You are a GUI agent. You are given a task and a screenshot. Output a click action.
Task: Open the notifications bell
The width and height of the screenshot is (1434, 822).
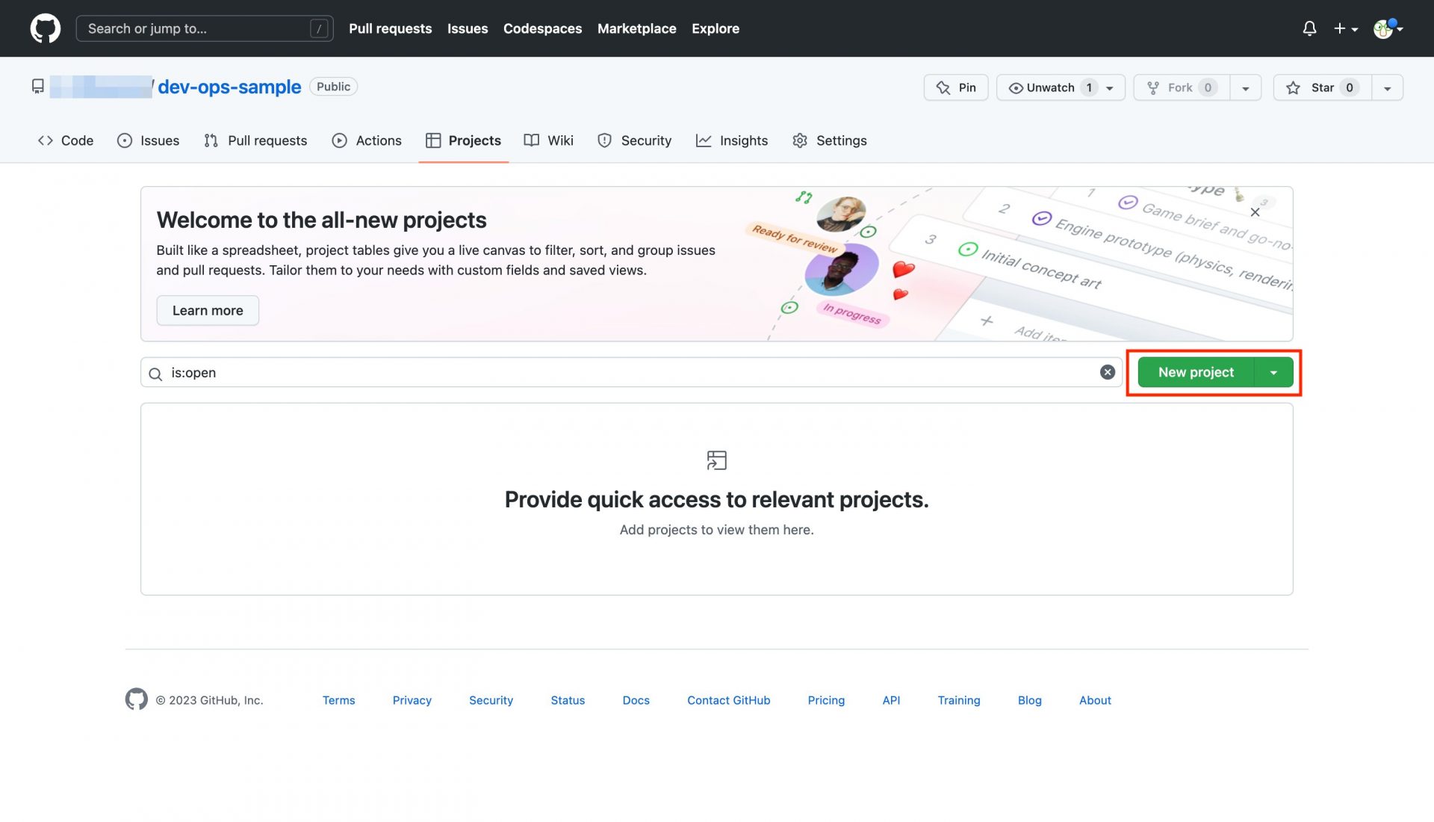coord(1309,28)
